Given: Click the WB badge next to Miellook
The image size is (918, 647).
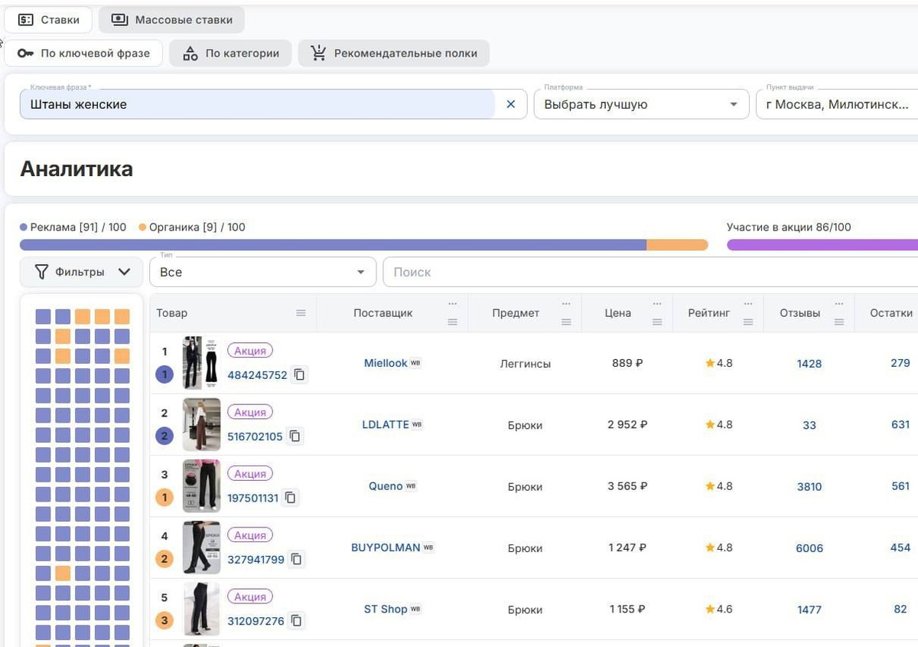Looking at the screenshot, I should point(415,363).
